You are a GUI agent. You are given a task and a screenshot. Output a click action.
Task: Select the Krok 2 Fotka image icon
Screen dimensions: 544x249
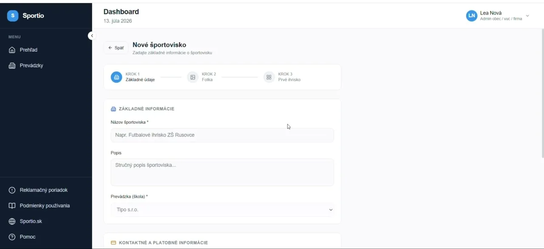click(x=193, y=77)
